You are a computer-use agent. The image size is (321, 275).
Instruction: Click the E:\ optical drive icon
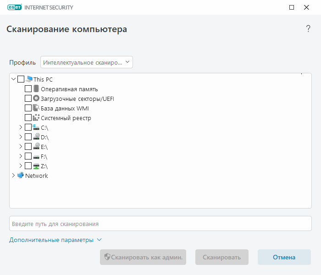(x=36, y=146)
